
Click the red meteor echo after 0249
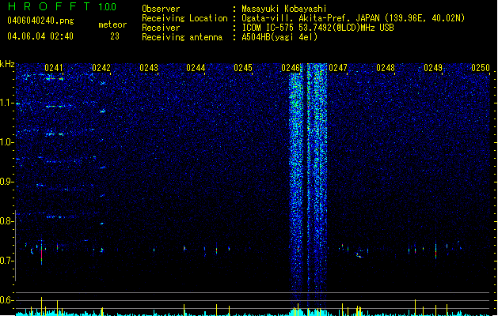(x=435, y=251)
